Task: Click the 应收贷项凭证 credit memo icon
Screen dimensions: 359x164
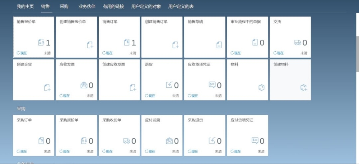Action: (212, 85)
